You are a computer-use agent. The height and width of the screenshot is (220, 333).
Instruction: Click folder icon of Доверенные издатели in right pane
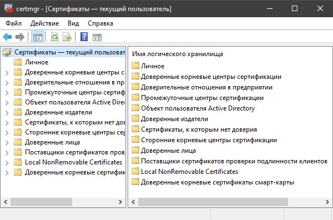coord(135,118)
